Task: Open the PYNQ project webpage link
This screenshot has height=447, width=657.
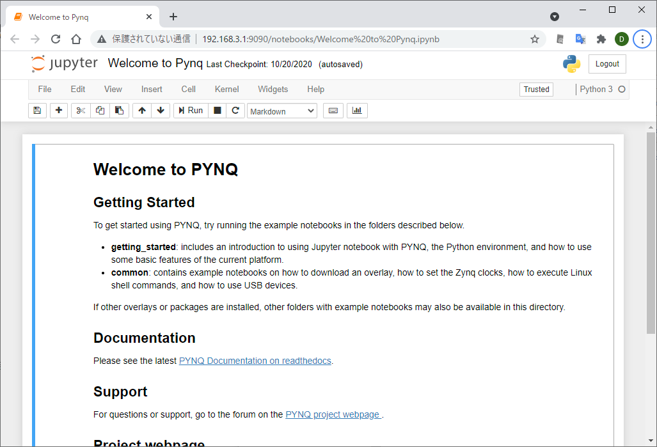Action: point(333,414)
